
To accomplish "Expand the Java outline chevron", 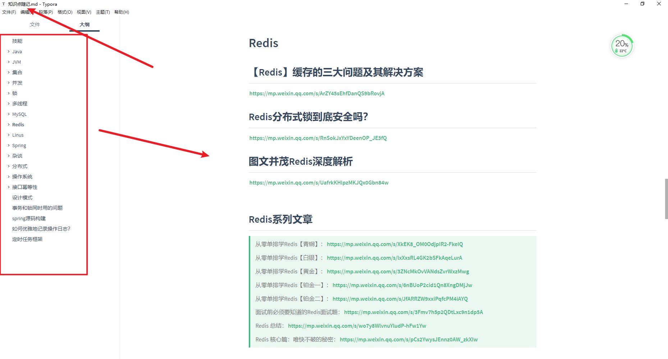I will click(9, 51).
